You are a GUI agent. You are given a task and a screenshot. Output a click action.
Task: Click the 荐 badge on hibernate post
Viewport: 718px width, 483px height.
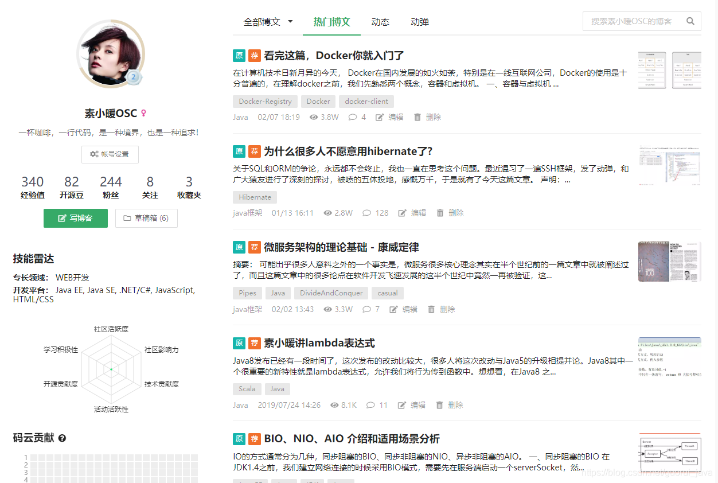pyautogui.click(x=255, y=151)
